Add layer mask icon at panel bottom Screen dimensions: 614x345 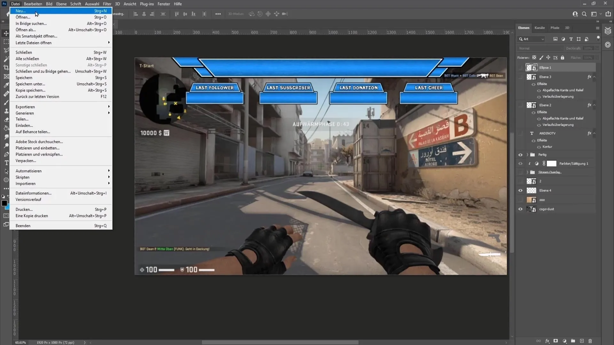556,341
